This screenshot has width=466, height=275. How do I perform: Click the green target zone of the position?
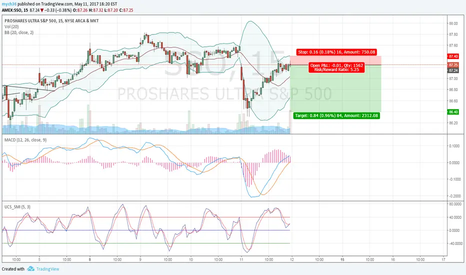pos(335,89)
